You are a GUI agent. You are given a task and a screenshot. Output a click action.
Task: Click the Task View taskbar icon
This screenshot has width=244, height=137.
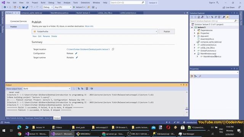coord(11,131)
